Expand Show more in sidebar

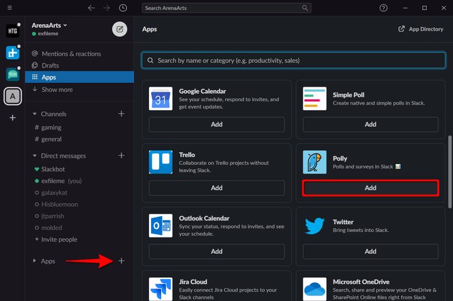[79, 89]
